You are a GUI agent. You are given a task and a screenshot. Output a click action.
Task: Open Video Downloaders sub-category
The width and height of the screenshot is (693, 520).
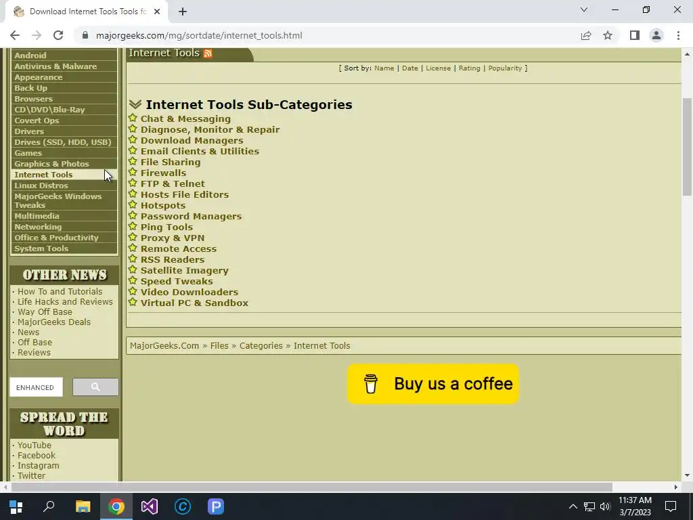pyautogui.click(x=189, y=292)
